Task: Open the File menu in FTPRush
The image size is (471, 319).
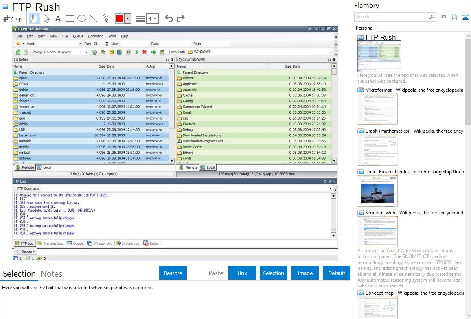Action: 19,36
